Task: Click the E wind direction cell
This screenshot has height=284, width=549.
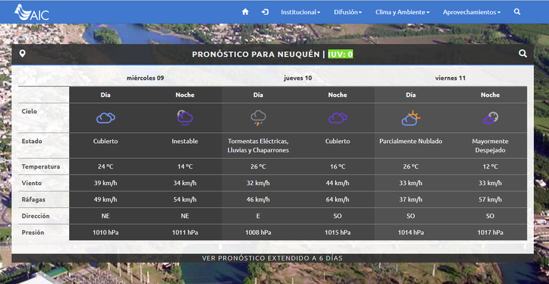Action: point(258,216)
